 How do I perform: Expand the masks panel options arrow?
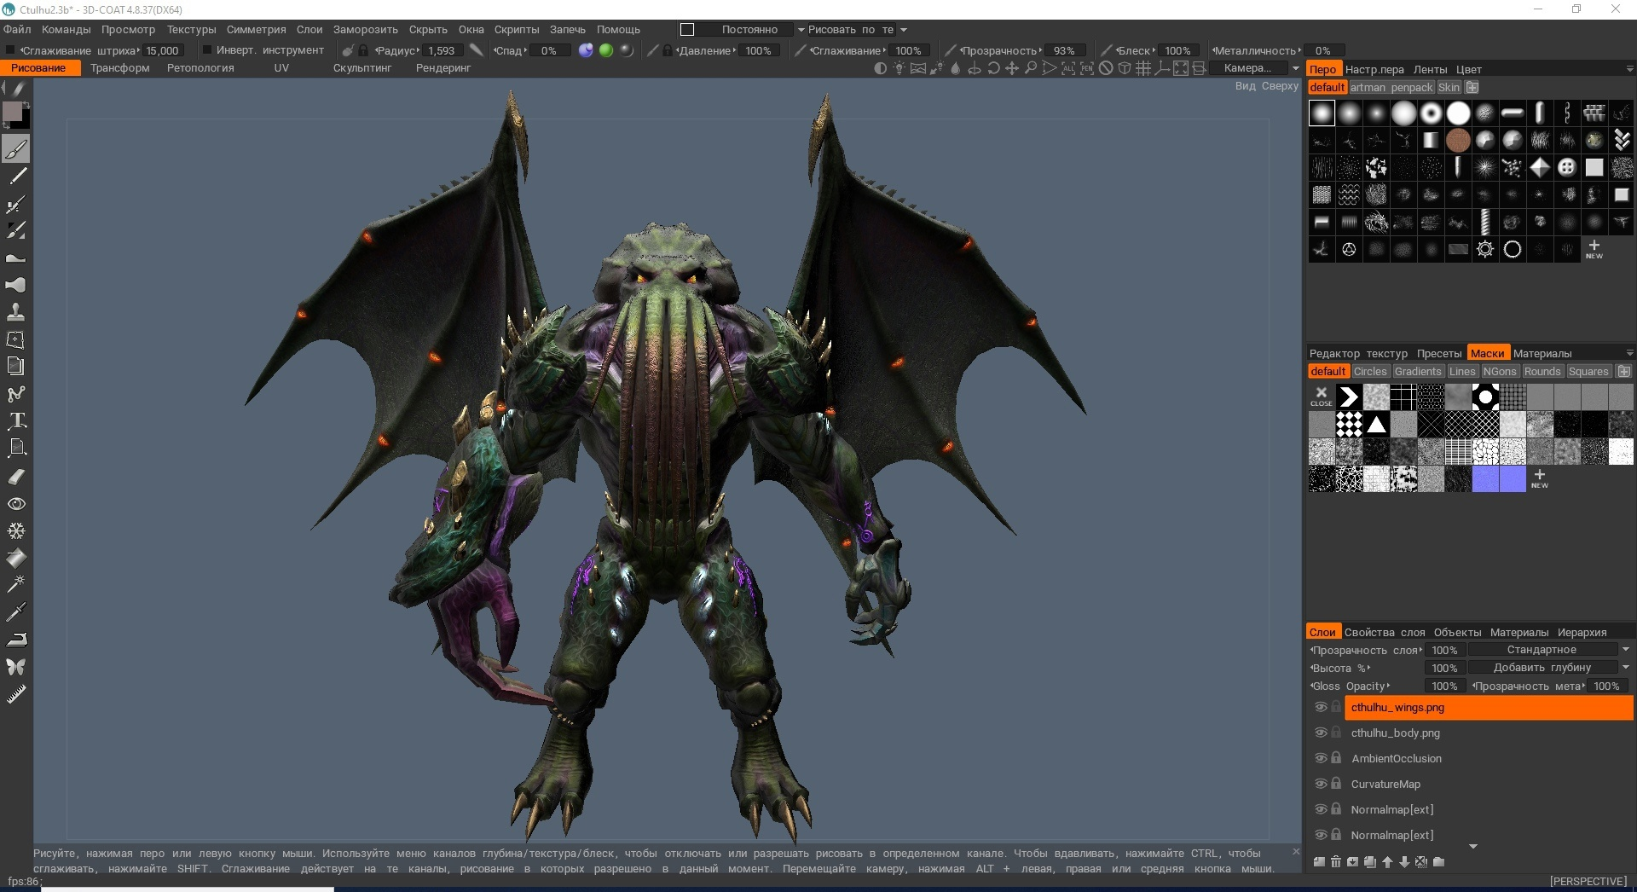coord(1630,353)
